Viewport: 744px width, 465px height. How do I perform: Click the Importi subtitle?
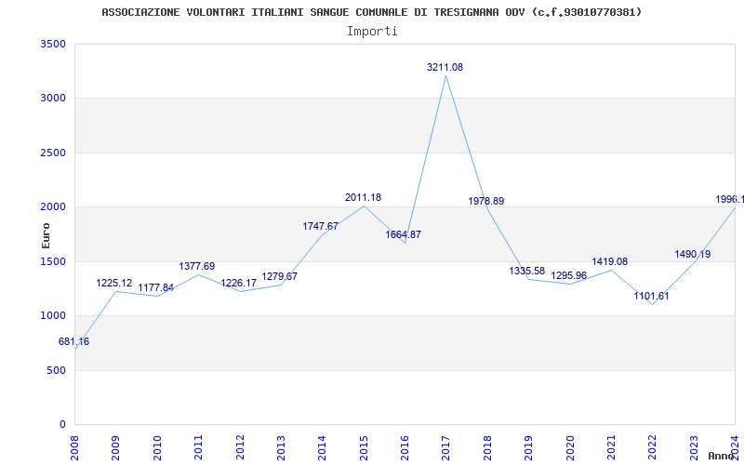pos(372,32)
